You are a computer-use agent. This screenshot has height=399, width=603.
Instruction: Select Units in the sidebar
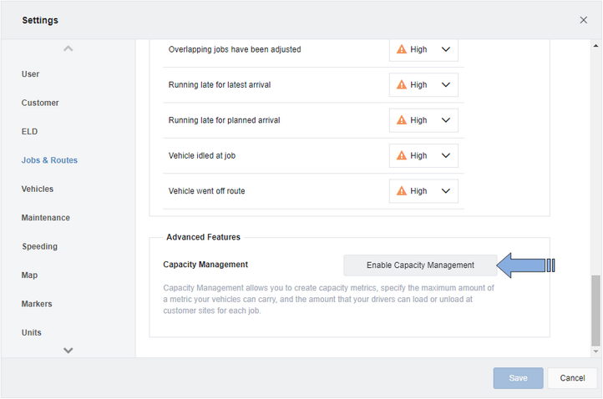coord(32,332)
